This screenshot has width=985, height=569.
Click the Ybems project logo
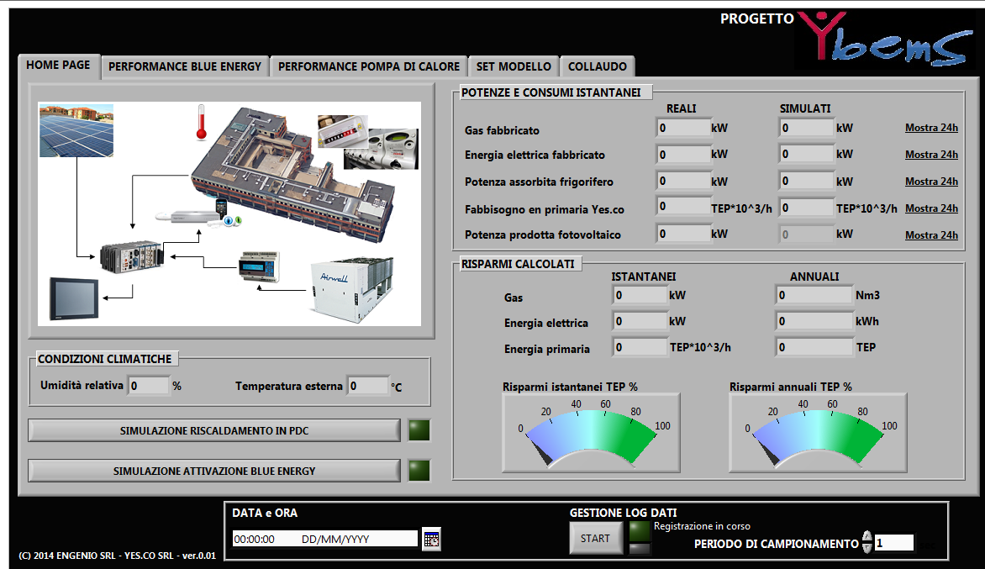pyautogui.click(x=884, y=39)
